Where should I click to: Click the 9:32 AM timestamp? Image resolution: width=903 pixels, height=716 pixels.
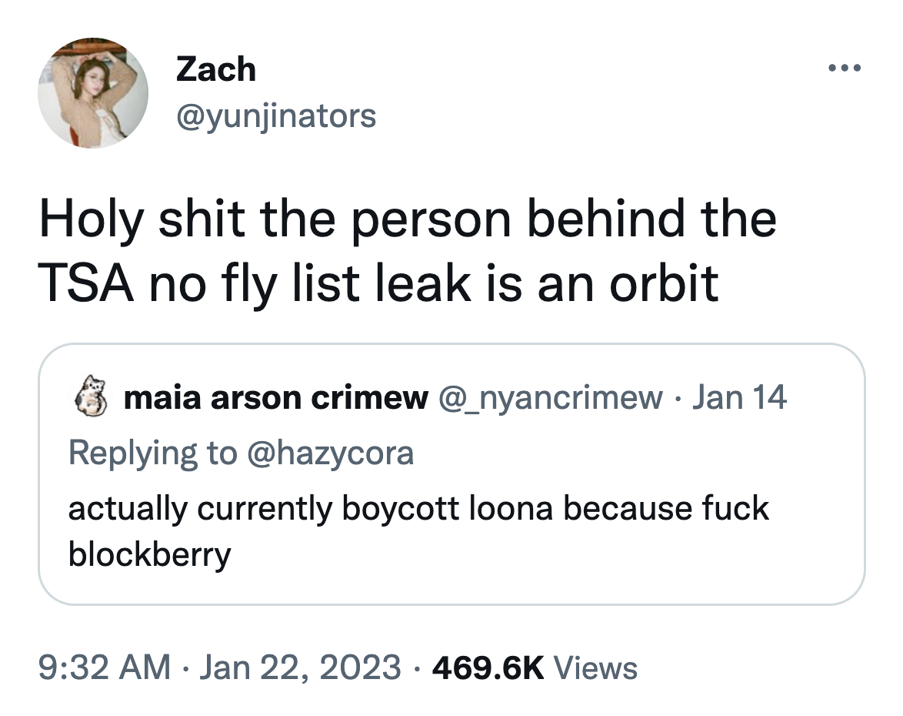(x=105, y=667)
